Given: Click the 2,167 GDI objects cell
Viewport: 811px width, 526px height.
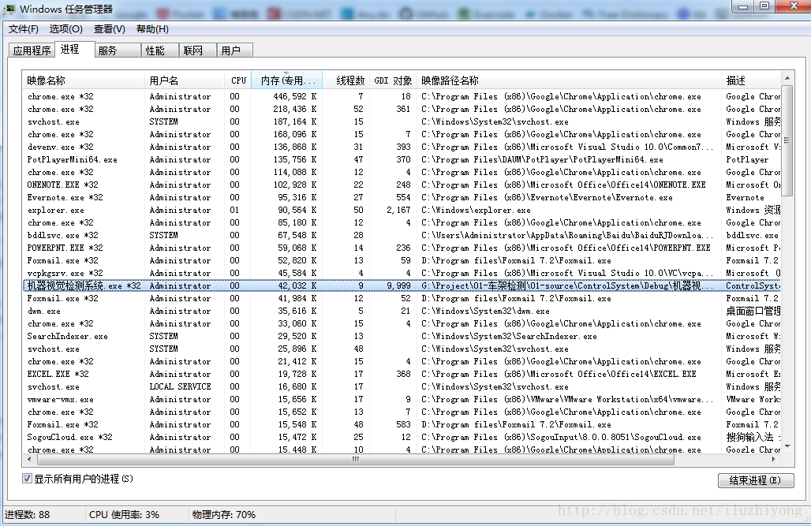Looking at the screenshot, I should tap(398, 210).
